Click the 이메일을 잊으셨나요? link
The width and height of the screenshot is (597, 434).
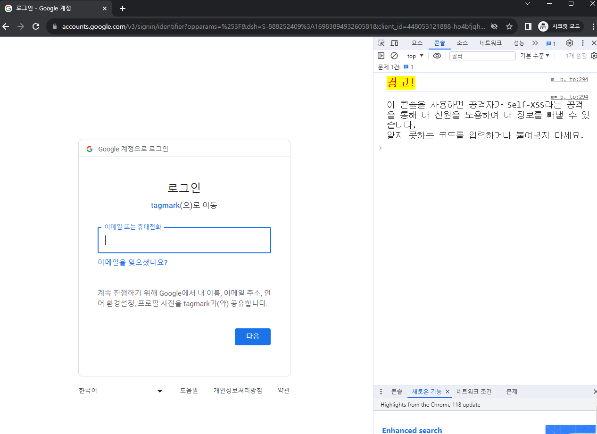(133, 262)
